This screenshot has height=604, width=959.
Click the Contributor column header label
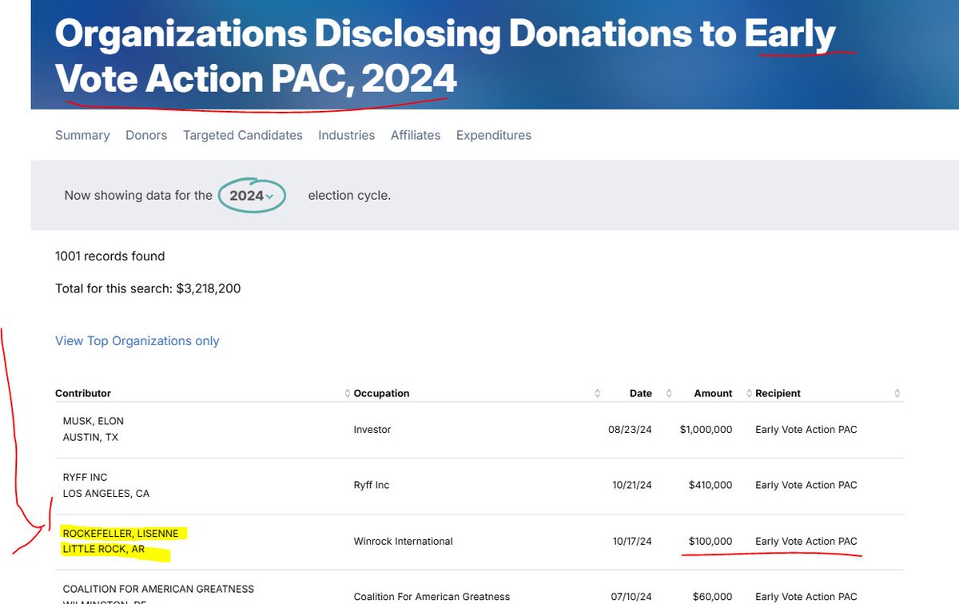pyautogui.click(x=83, y=393)
